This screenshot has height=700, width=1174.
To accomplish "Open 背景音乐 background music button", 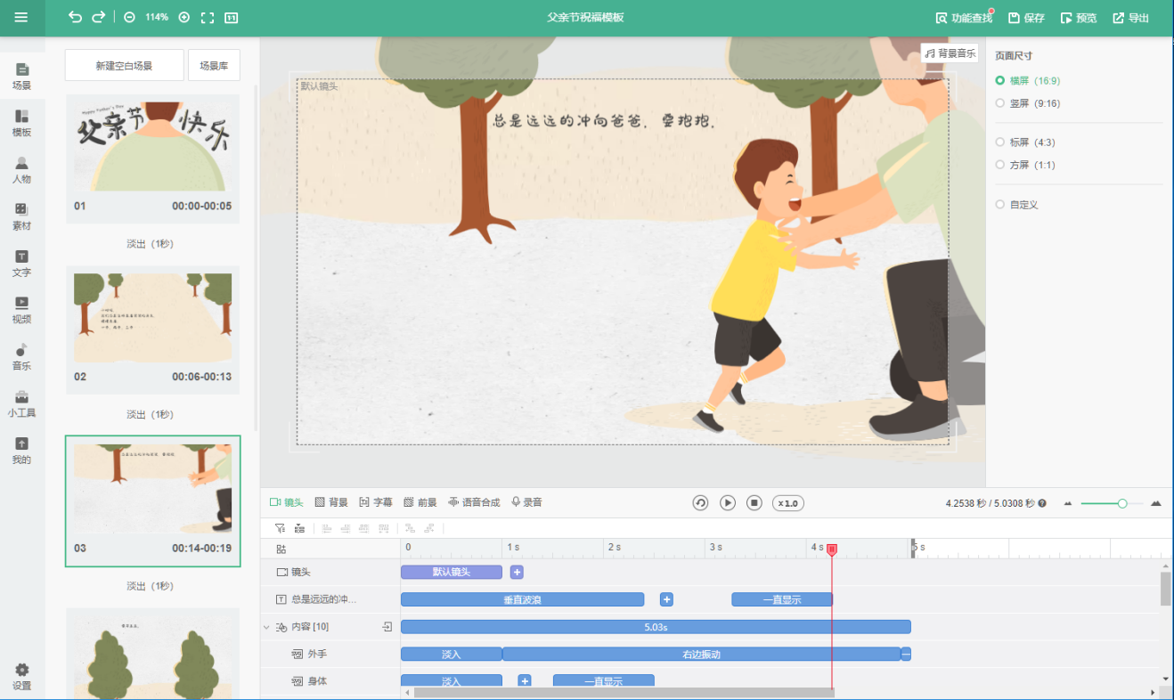I will coord(950,53).
